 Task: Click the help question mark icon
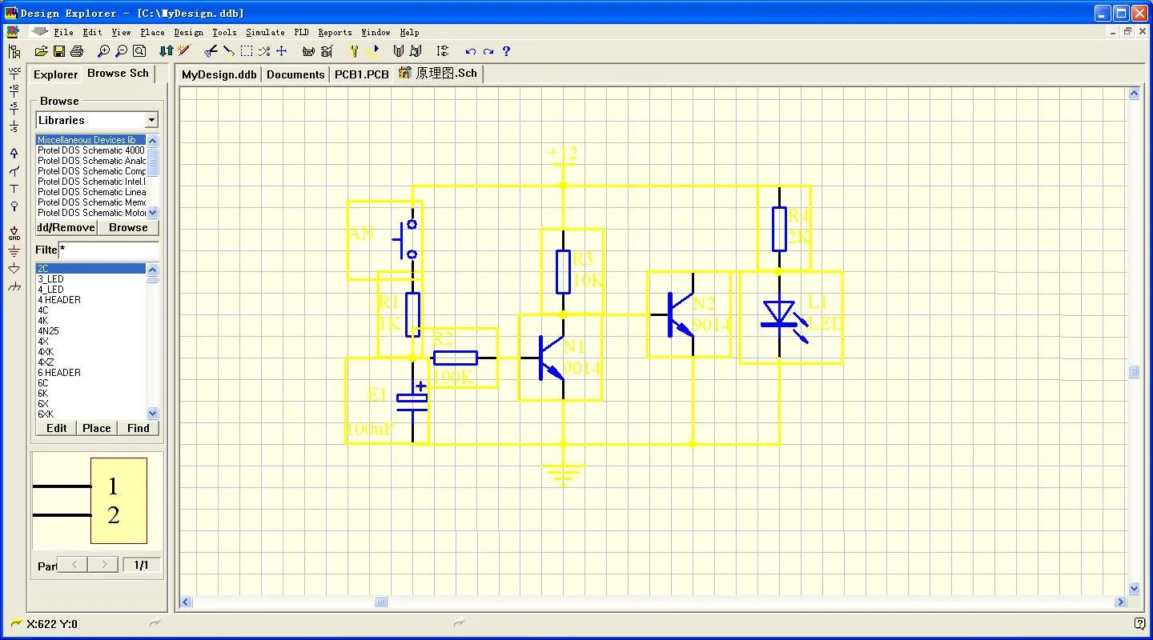[x=506, y=50]
